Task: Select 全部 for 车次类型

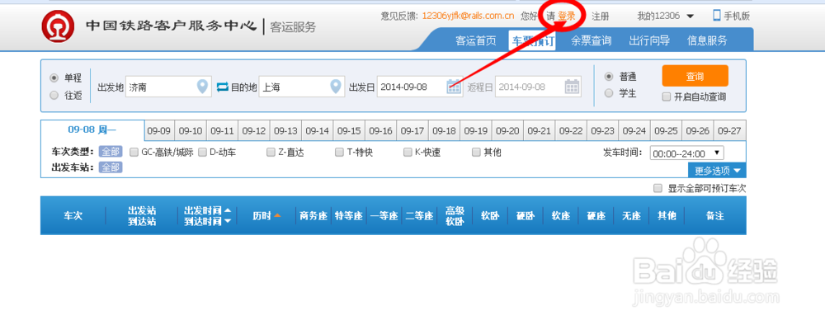Action: [111, 153]
